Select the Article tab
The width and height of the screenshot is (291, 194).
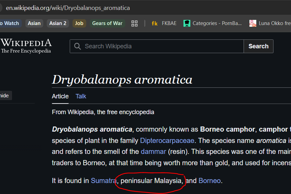point(60,96)
